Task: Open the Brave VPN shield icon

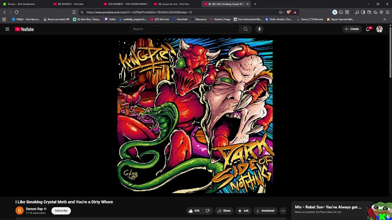Action: (381, 12)
